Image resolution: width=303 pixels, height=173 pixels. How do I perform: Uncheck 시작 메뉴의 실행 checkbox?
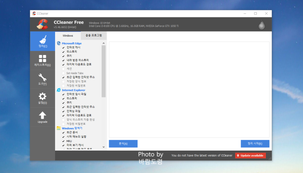(63, 137)
